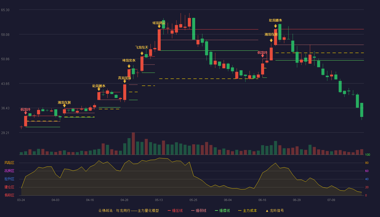This screenshot has width=380, height=217.
Task: Select the 出货区 zone label
Action: pos(9,171)
